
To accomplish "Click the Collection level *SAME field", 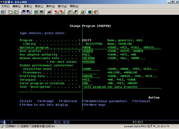I will pos(91,69).
